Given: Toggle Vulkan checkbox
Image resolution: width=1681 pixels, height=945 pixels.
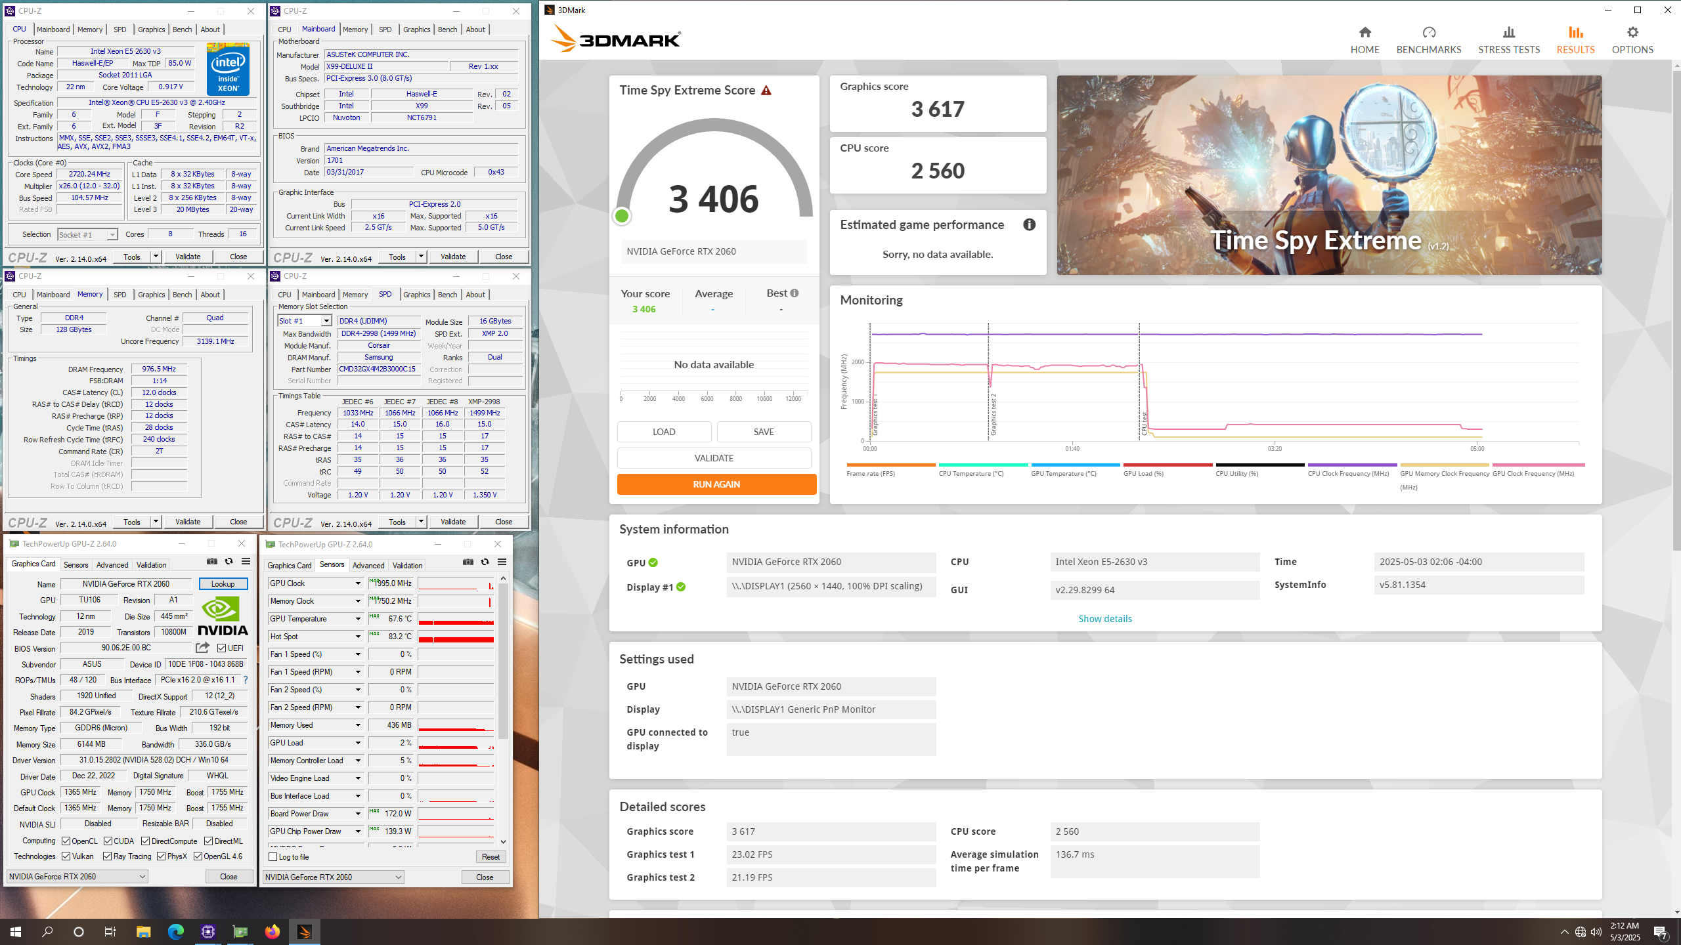Looking at the screenshot, I should [x=66, y=856].
